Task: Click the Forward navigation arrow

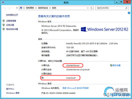Action: (9, 8)
